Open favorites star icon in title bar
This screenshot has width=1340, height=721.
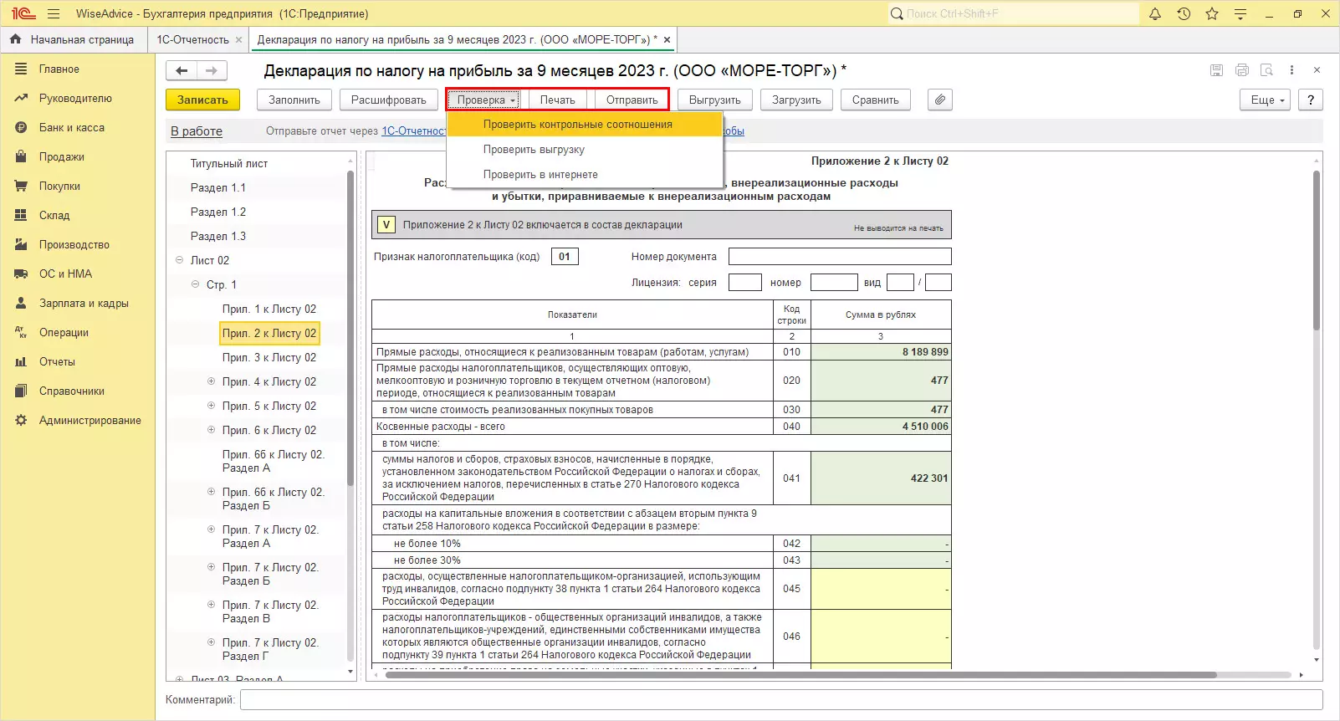tap(1212, 13)
